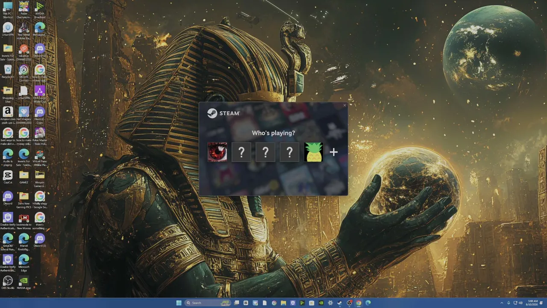Open Steam from the taskbar
Screen dimensions: 547x308
(x=340, y=303)
